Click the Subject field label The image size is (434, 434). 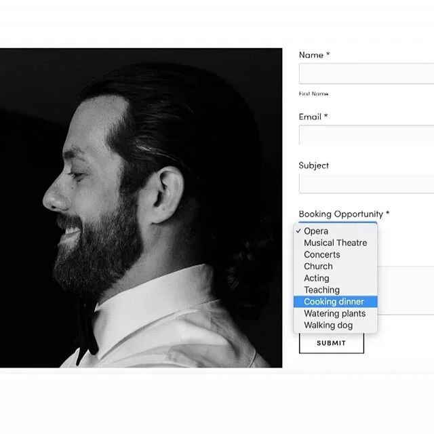point(313,165)
